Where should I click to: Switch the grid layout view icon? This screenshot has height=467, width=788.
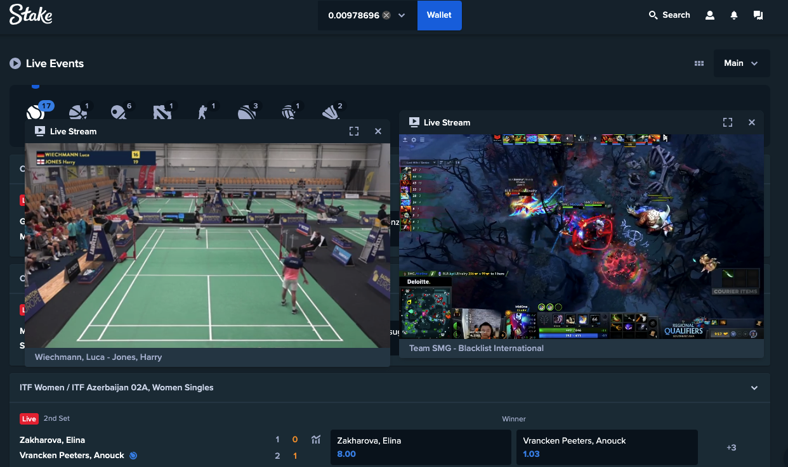699,63
